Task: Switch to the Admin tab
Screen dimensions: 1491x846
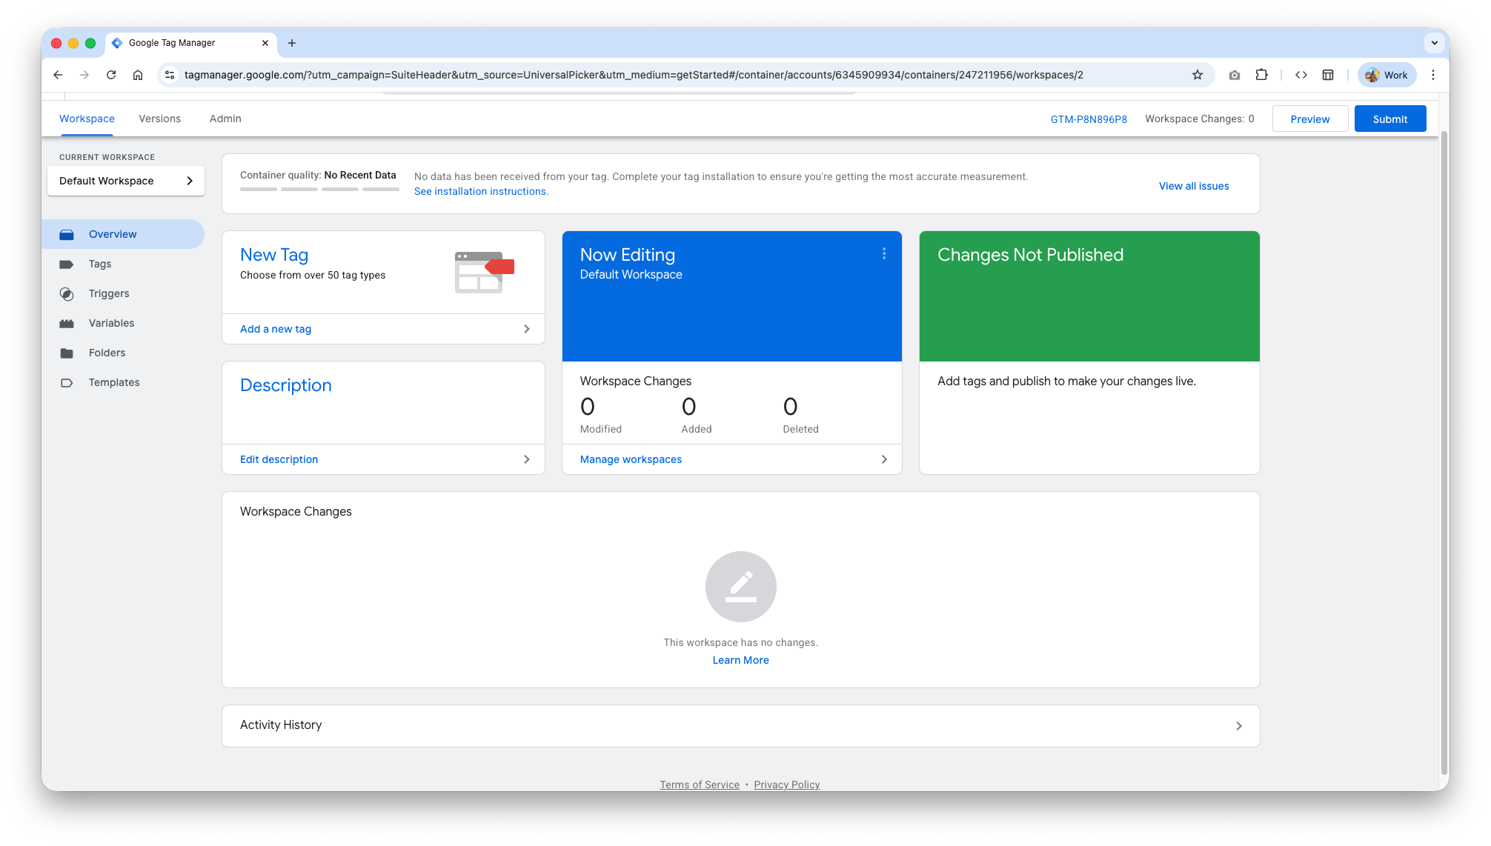Action: point(225,119)
